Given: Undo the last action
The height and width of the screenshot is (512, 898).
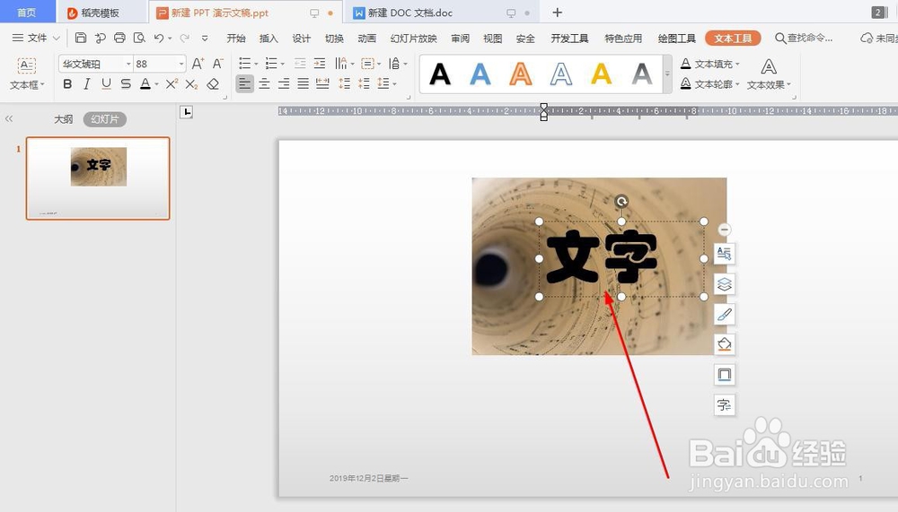Looking at the screenshot, I should click(159, 38).
